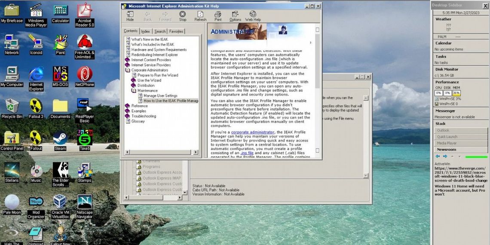490x245 pixels.
Task: Open the Paint desktop icon
Action: tap(60, 45)
